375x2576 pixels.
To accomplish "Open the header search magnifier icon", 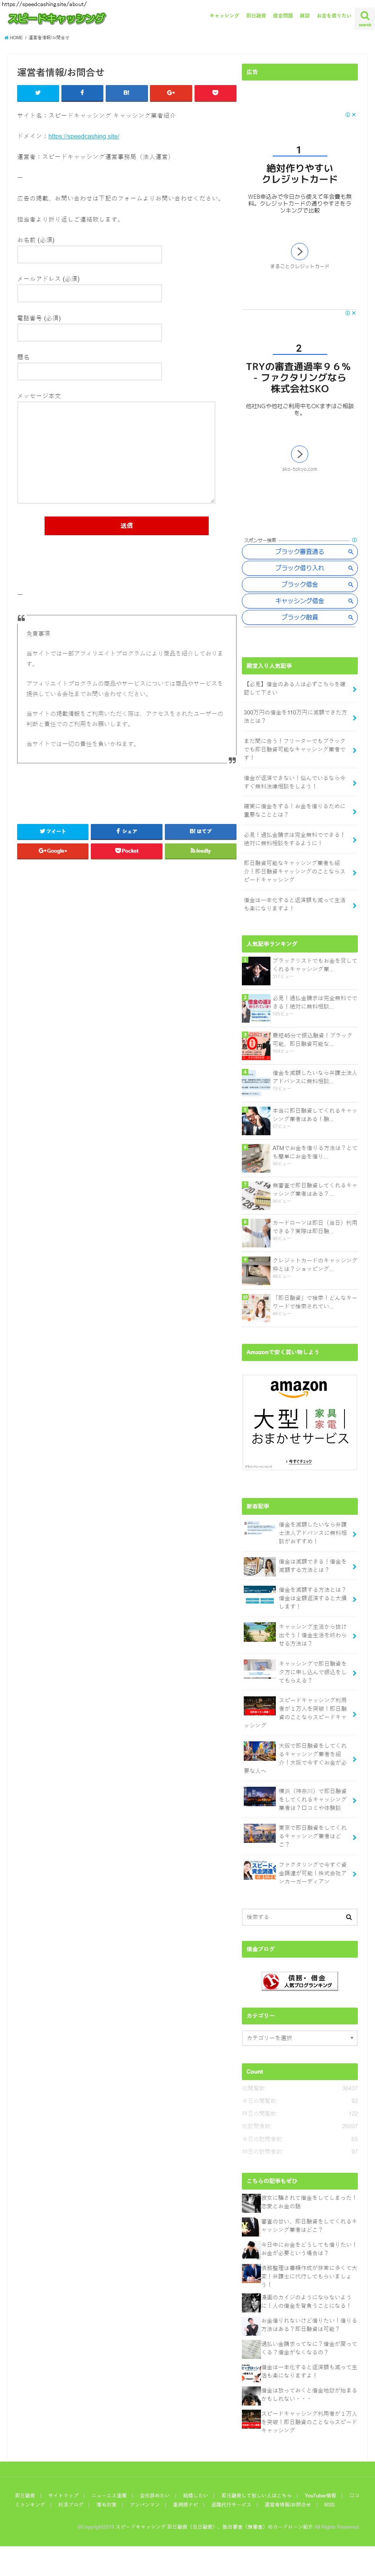I will tap(364, 17).
